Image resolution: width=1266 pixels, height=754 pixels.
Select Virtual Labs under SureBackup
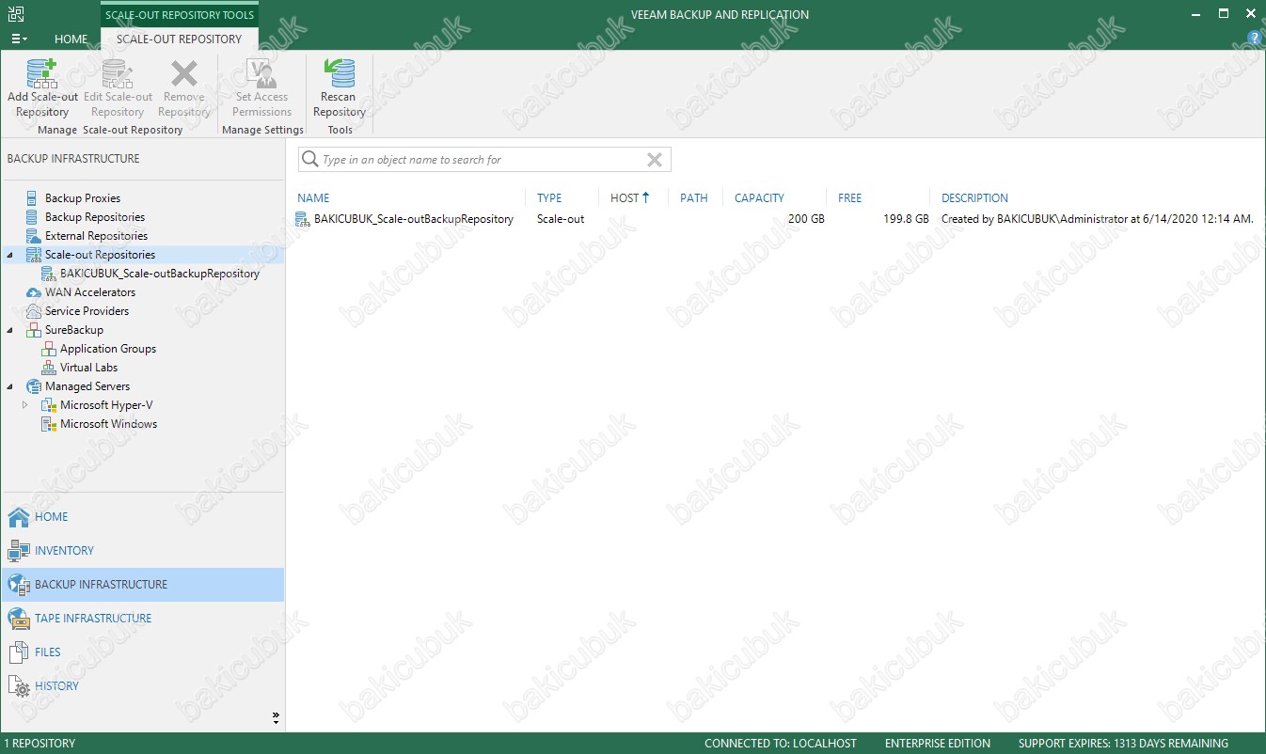point(88,368)
